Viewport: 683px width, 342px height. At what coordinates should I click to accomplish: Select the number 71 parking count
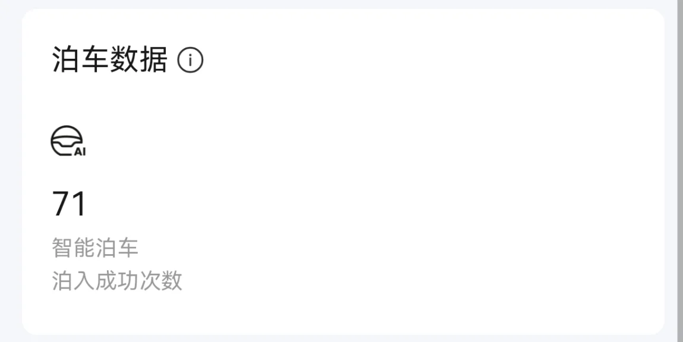point(69,204)
